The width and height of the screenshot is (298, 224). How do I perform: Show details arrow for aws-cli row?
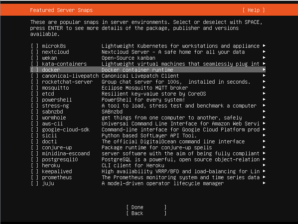coord(264,124)
